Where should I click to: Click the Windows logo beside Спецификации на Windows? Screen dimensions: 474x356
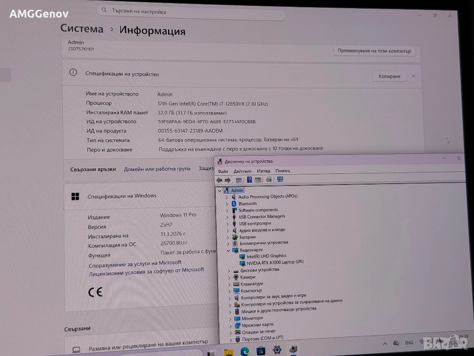pos(75,197)
